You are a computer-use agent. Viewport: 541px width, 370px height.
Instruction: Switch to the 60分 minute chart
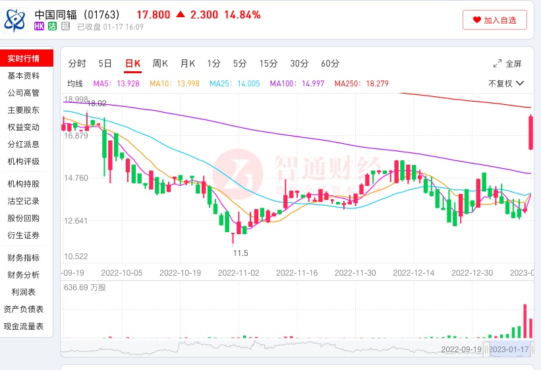coord(330,63)
